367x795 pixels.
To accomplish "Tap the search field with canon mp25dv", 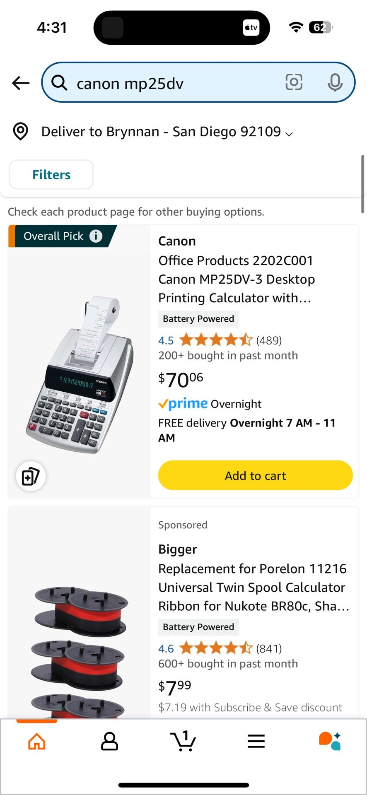I will (174, 83).
